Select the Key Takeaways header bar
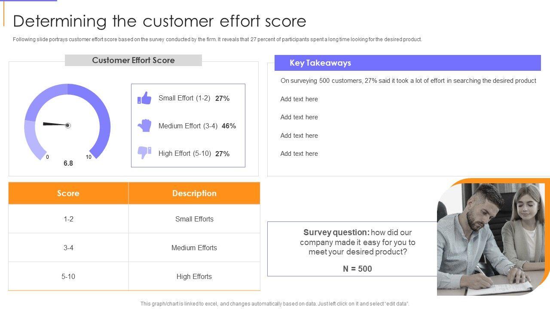 407,63
